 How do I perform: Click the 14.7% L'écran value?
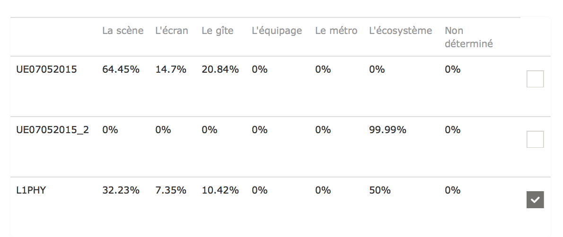(171, 69)
